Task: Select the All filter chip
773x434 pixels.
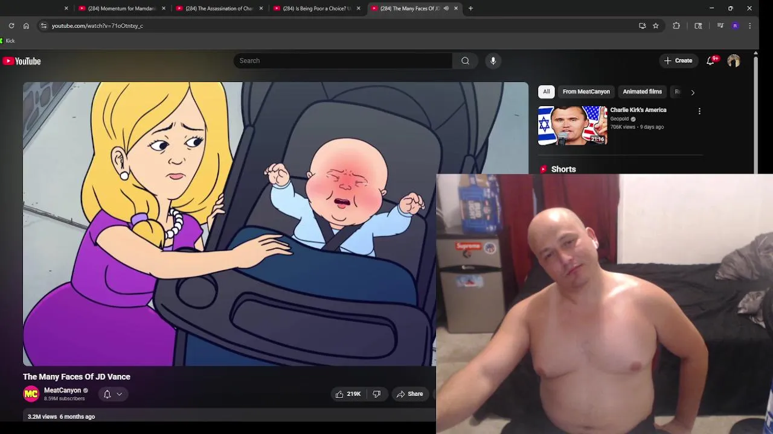Action: pos(547,92)
